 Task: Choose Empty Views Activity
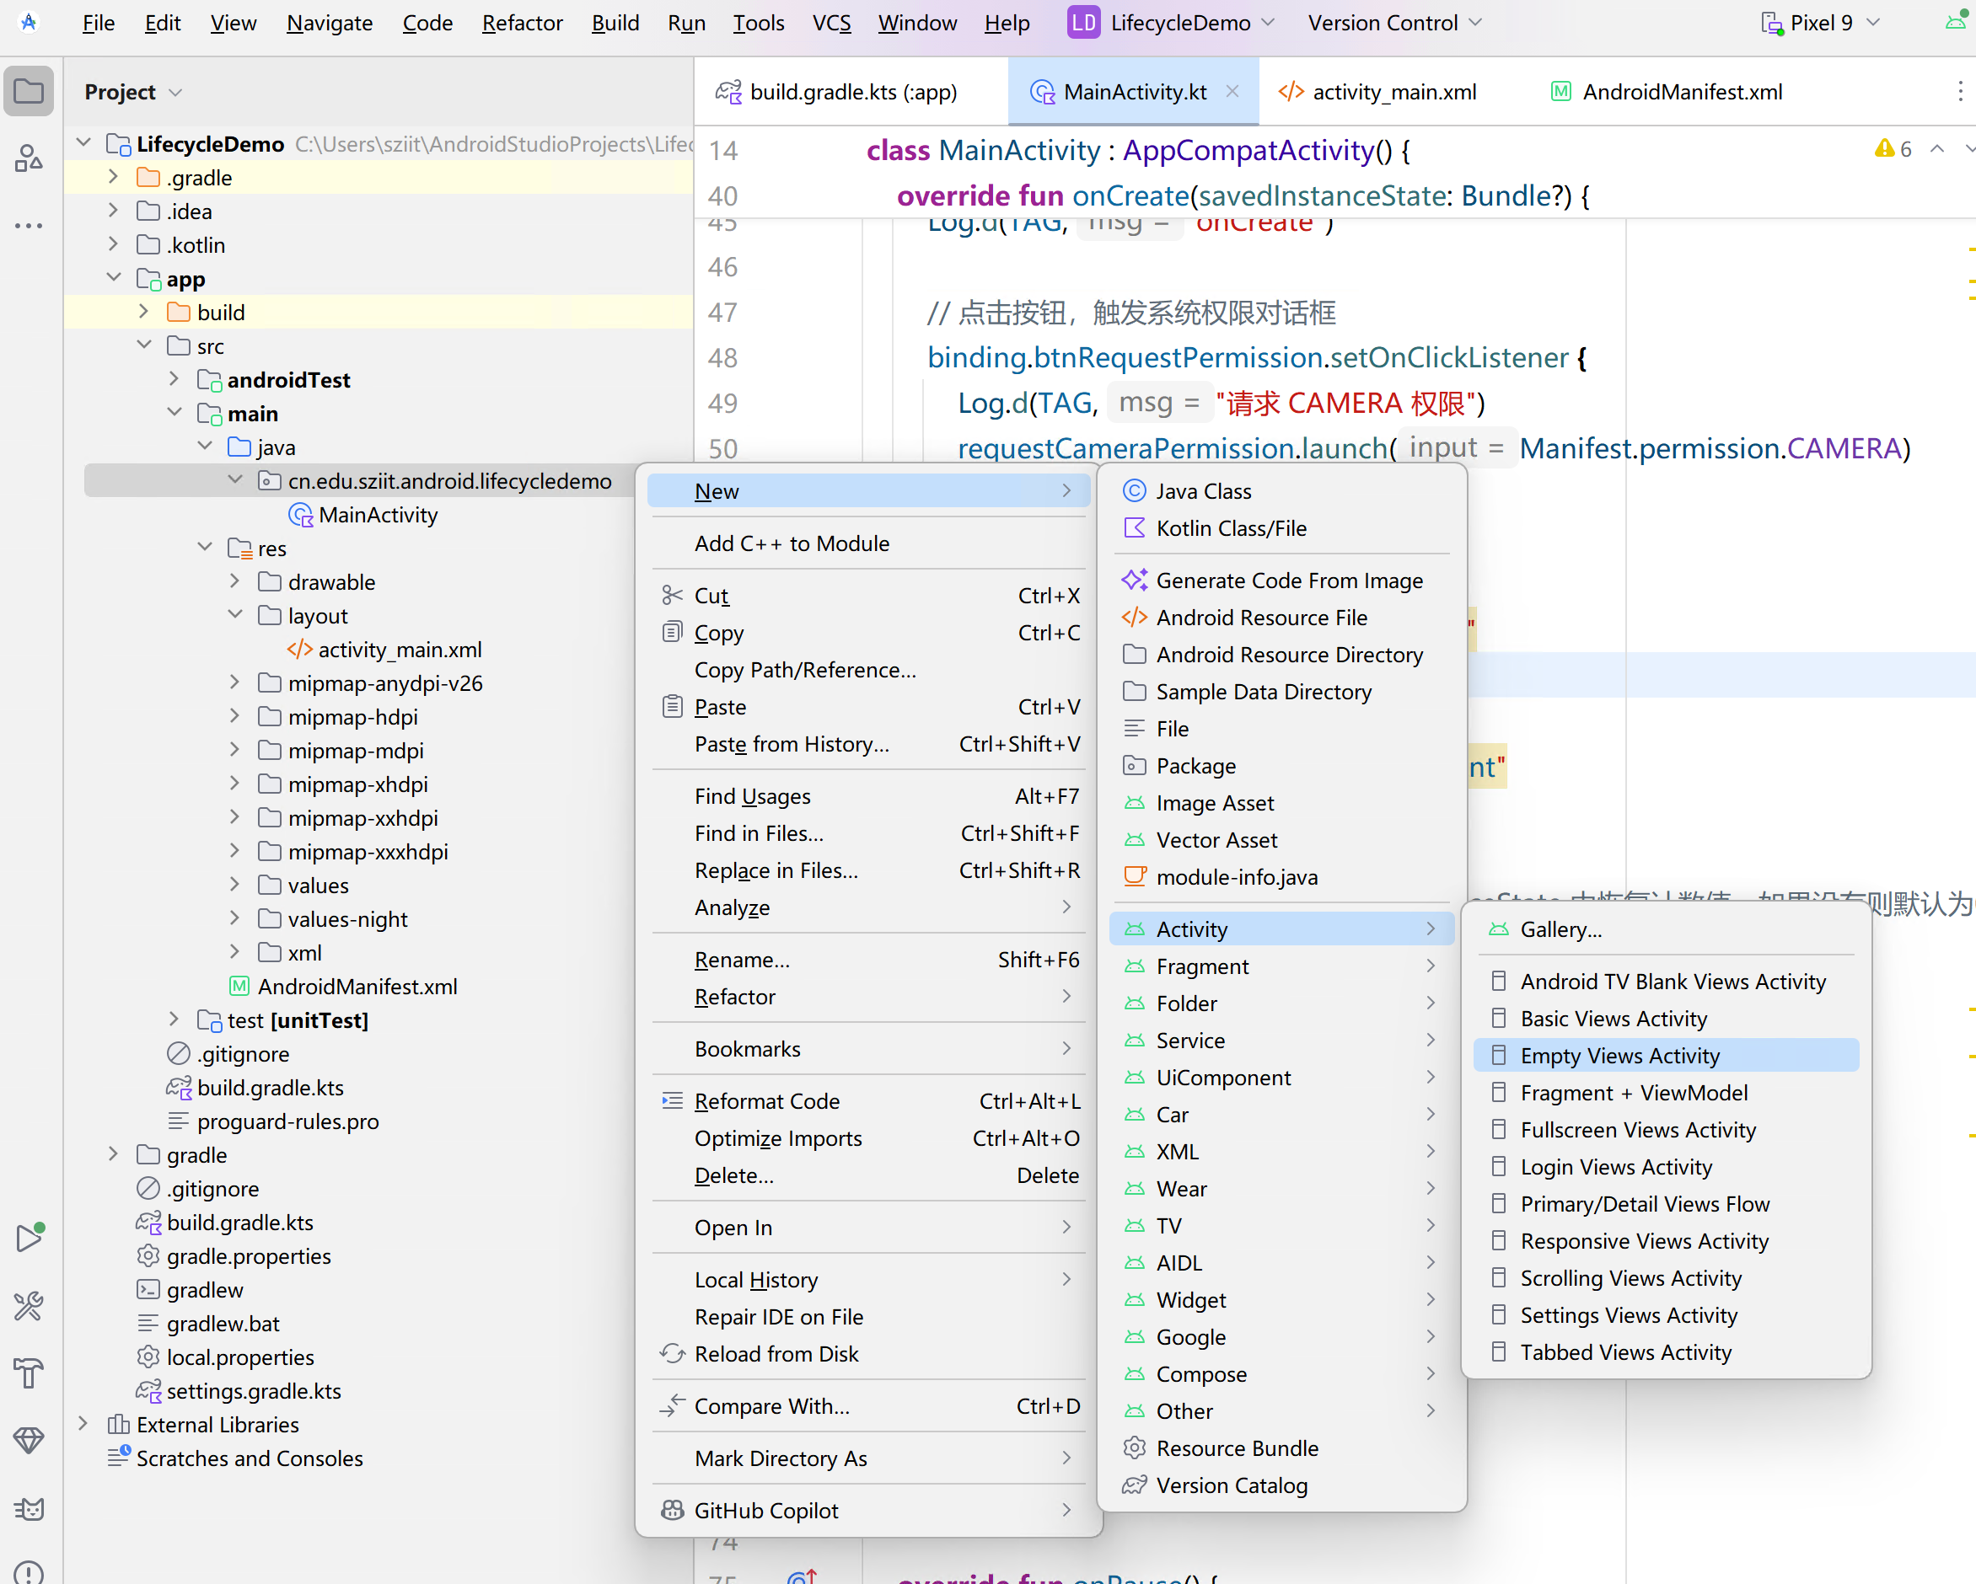pos(1665,1056)
